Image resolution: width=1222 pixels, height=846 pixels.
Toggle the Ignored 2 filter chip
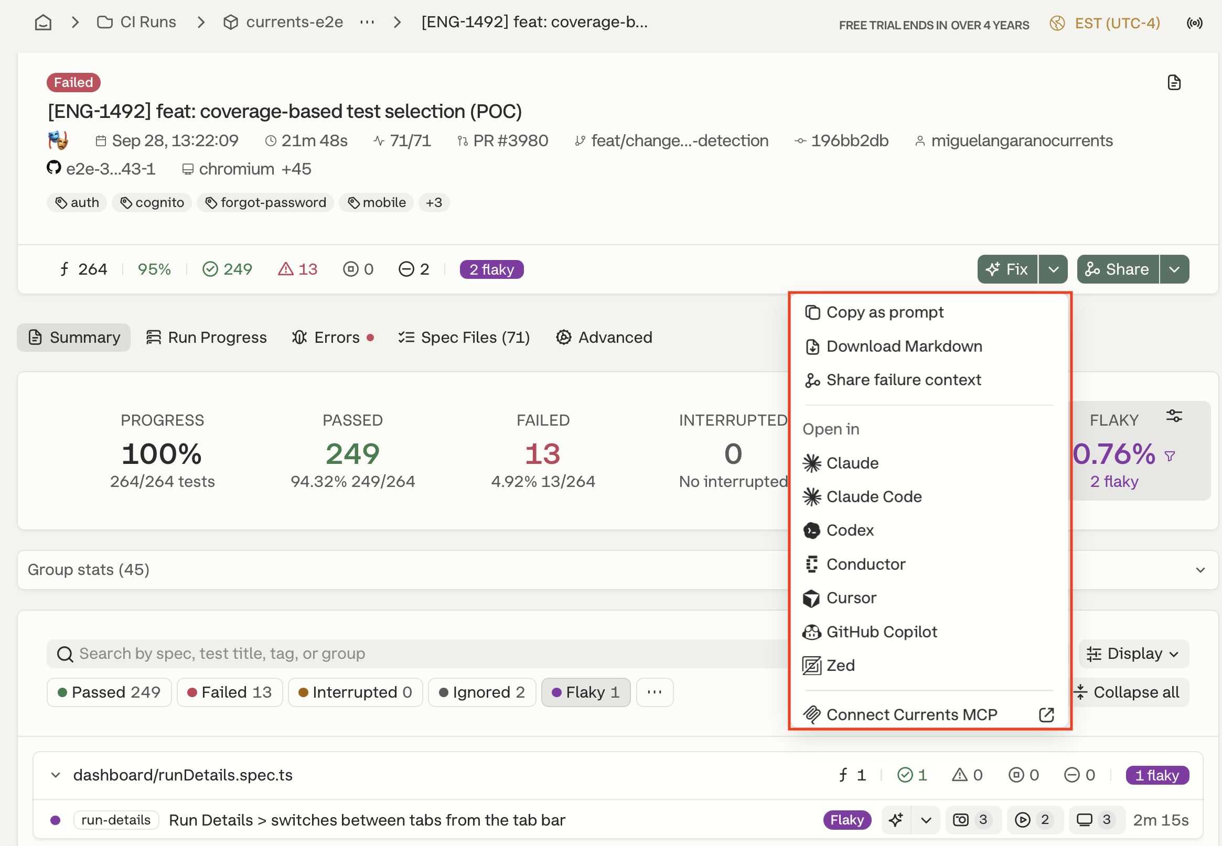[x=481, y=692]
